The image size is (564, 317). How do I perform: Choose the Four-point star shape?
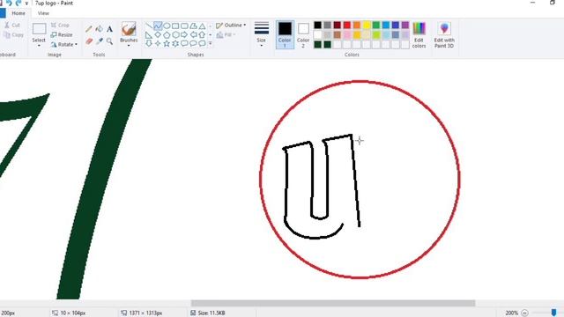pyautogui.click(x=158, y=43)
